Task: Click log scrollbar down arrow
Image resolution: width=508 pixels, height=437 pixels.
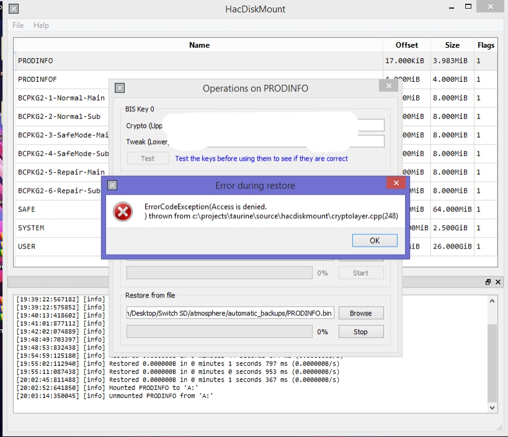Action: click(x=492, y=407)
